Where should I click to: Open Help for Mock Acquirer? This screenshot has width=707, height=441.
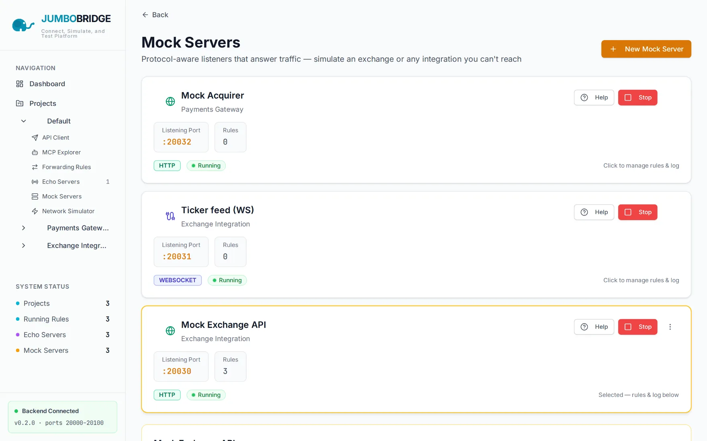point(594,97)
